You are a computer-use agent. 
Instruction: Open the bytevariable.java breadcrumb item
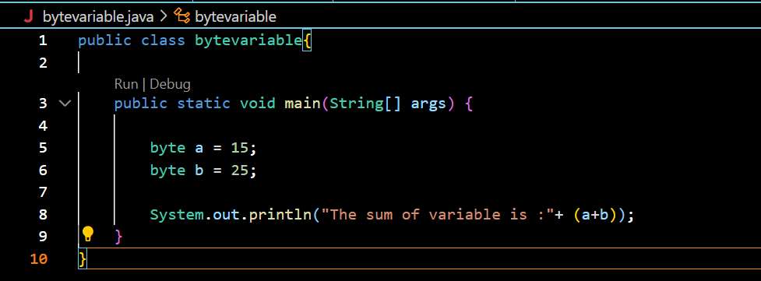[x=98, y=17]
